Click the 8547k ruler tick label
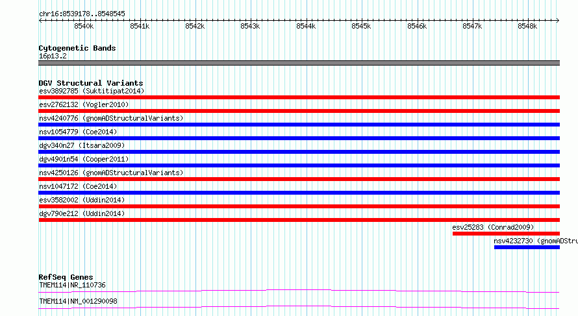 pos(472,26)
